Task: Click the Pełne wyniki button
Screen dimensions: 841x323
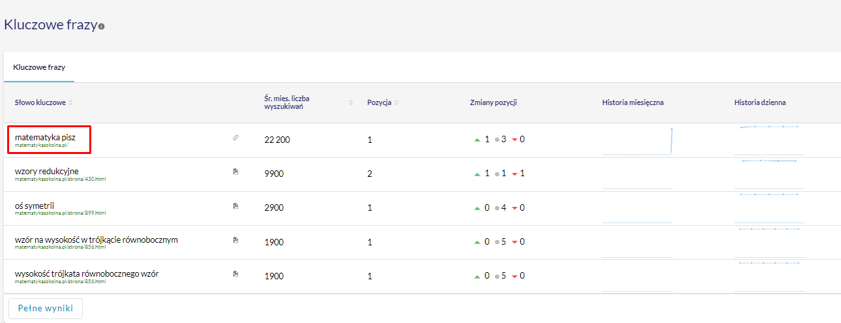Action: pos(46,308)
